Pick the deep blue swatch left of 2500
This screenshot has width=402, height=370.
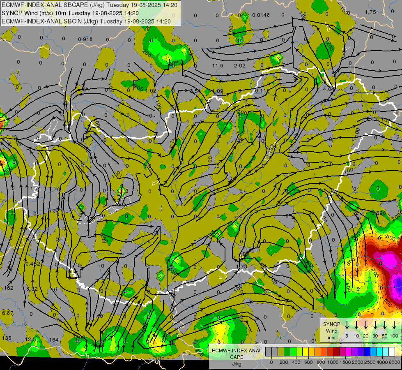pyautogui.click(x=367, y=352)
